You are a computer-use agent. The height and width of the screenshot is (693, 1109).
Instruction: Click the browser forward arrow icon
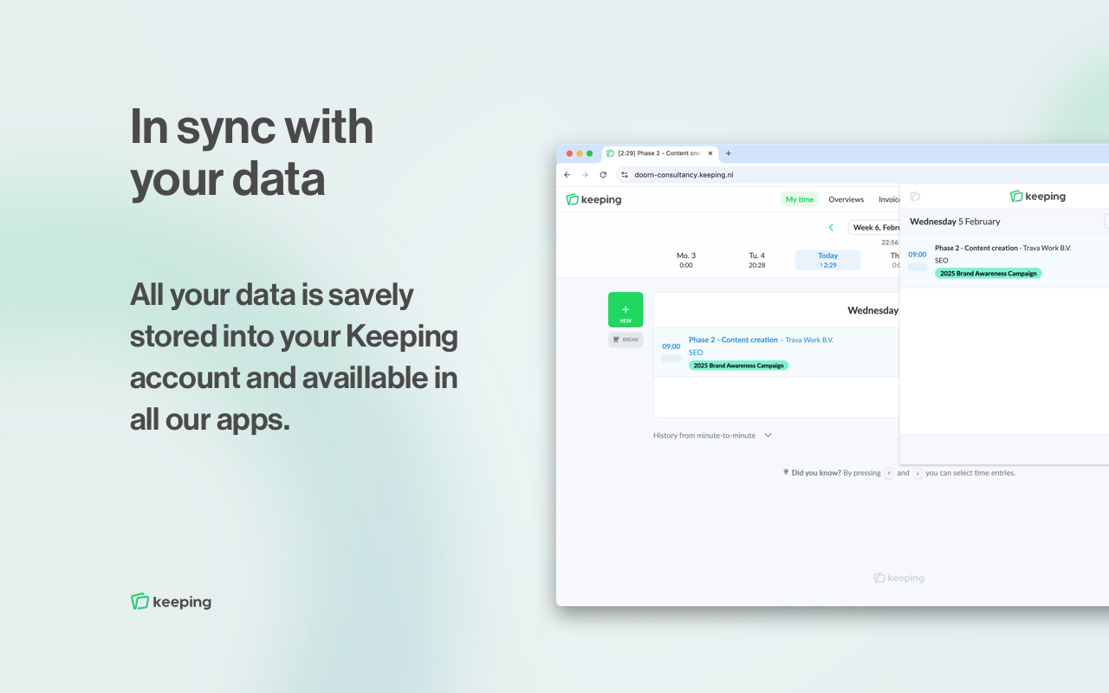click(x=585, y=174)
